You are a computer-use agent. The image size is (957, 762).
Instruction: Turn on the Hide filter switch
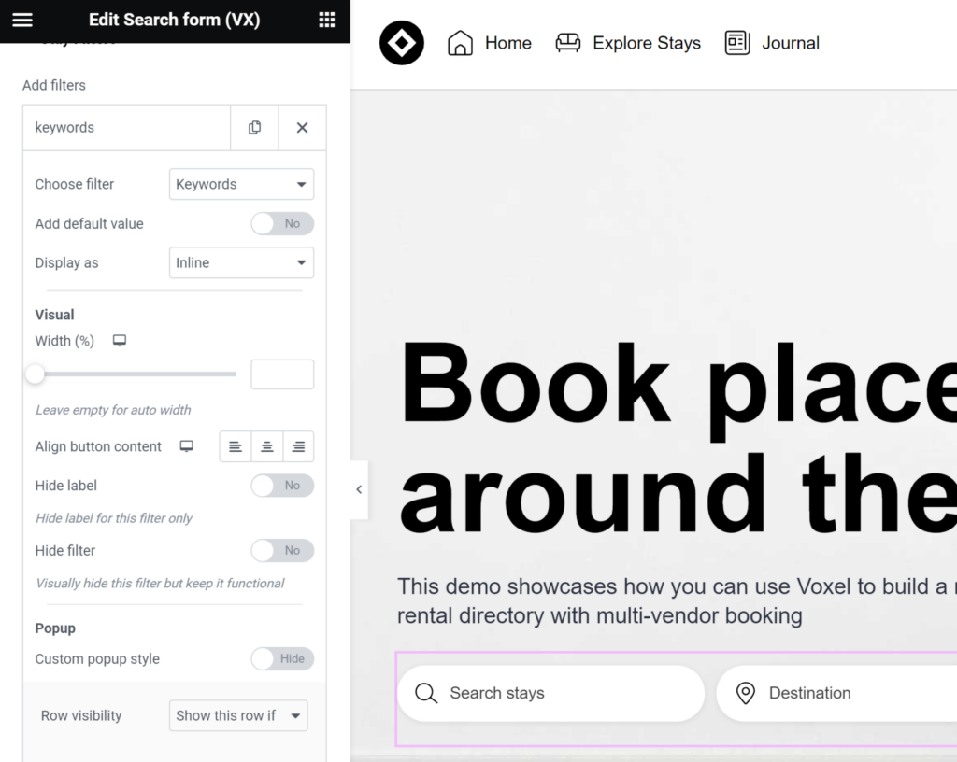point(282,551)
